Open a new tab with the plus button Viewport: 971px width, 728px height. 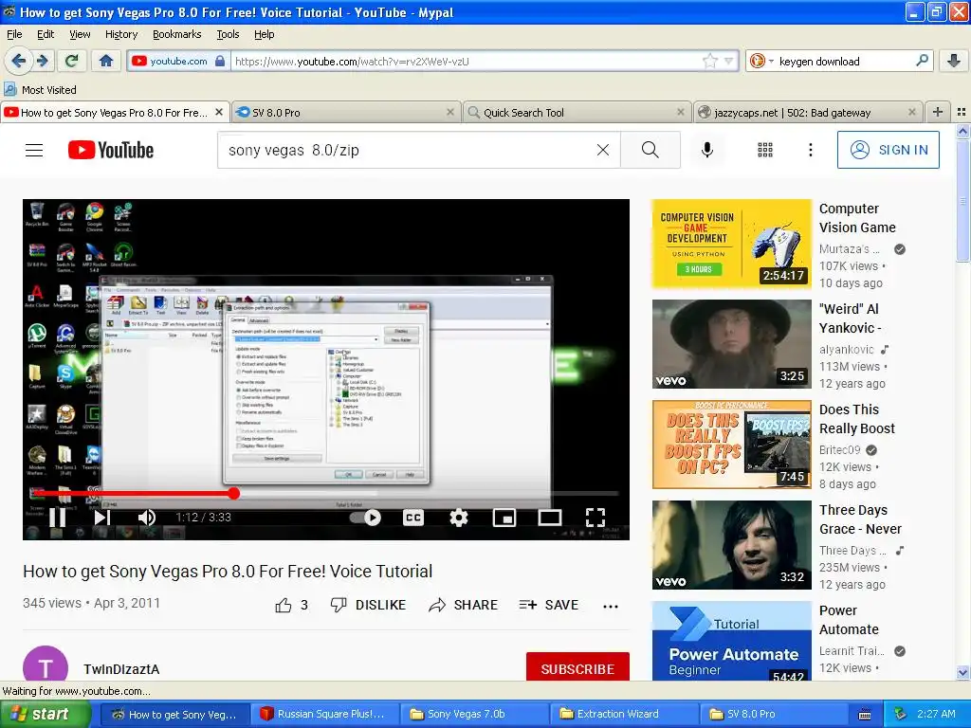[x=938, y=112]
